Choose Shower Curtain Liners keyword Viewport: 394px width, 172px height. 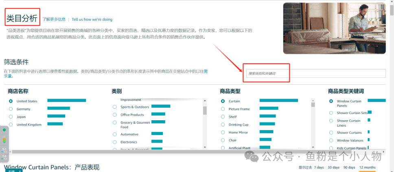[x=331, y=121]
